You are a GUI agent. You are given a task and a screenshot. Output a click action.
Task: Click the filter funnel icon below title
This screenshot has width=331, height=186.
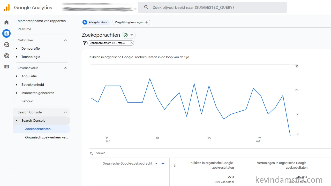tap(85, 43)
